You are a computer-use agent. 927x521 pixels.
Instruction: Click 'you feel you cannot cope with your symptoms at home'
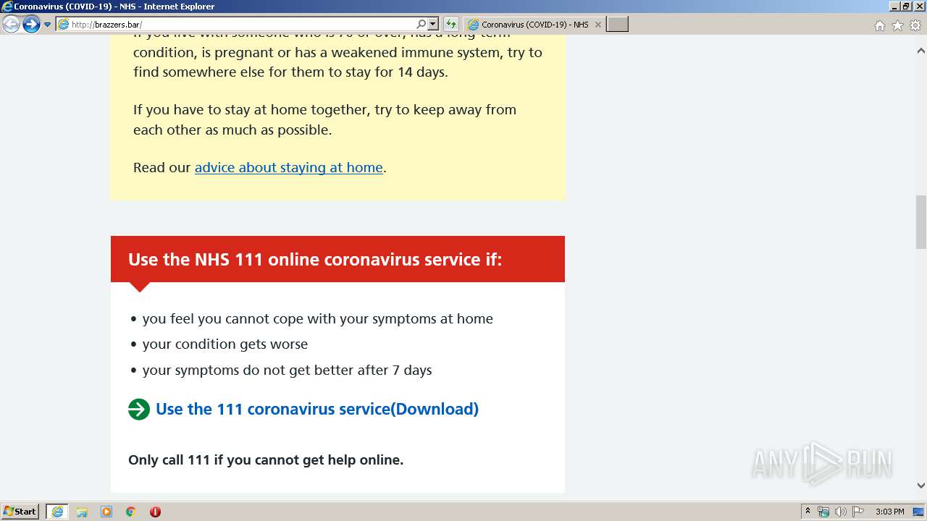point(317,318)
